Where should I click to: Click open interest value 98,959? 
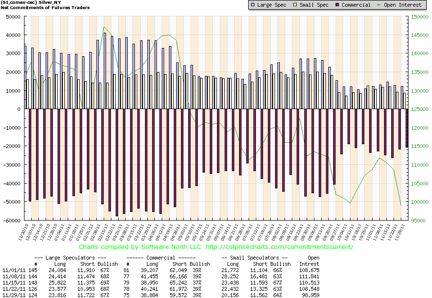(x=311, y=295)
